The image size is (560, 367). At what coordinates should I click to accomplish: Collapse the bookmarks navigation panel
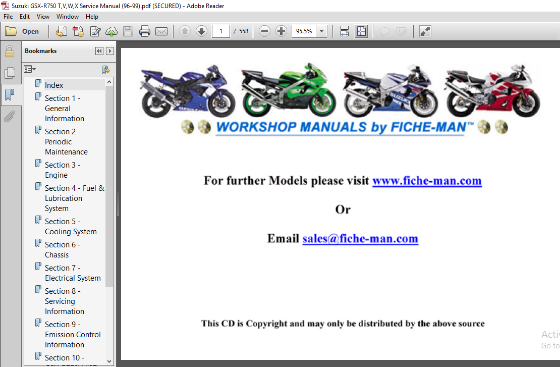pyautogui.click(x=99, y=51)
